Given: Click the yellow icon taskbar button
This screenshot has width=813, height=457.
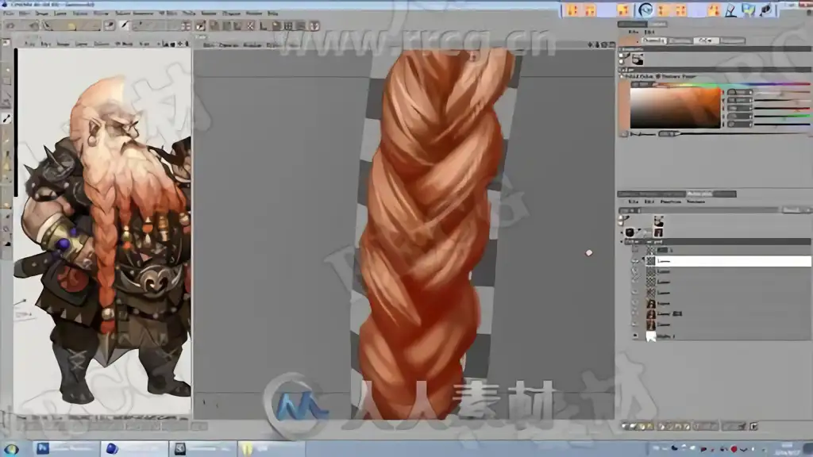Looking at the screenshot, I should tap(272, 449).
